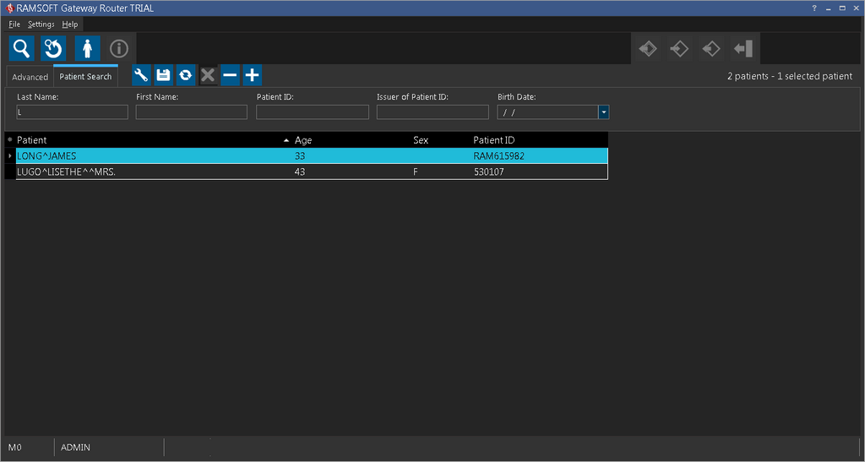
Task: Open the File menu
Action: click(x=14, y=24)
